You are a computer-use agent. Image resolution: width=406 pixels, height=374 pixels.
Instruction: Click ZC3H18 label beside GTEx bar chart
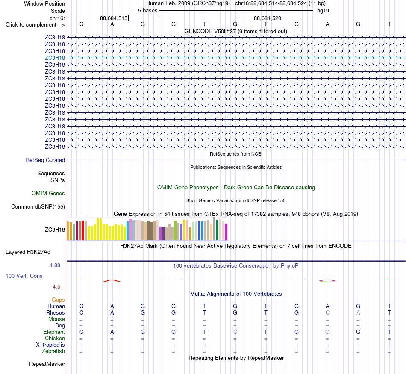point(55,230)
